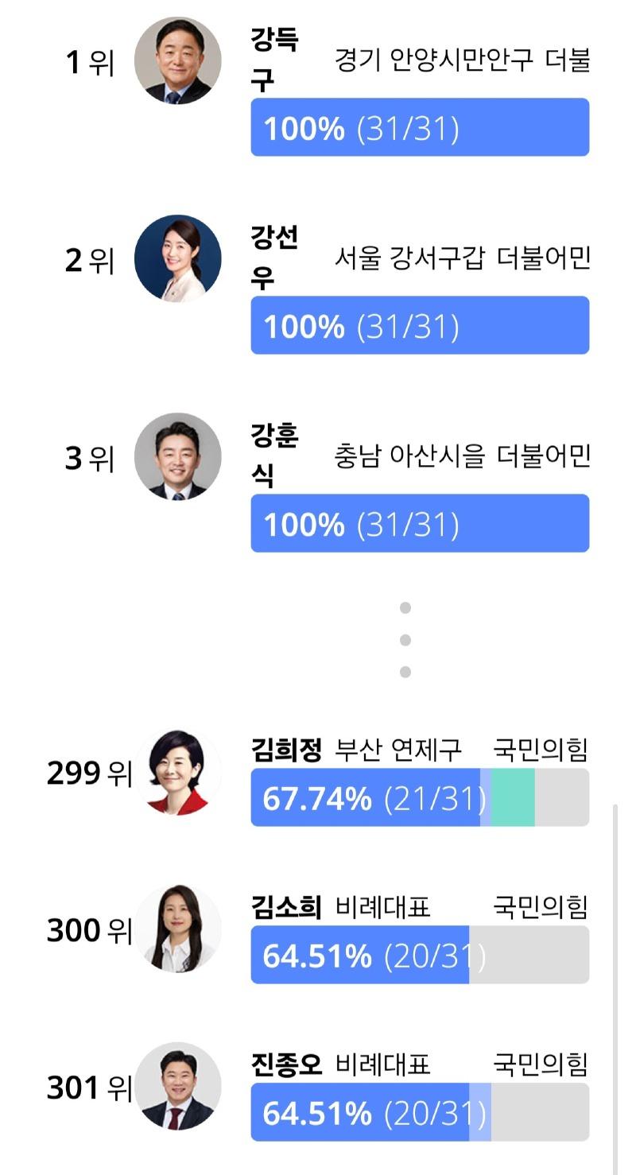Click 김소희's 64.51% attendance bar
Viewport: 636px width, 1175px height.
pyautogui.click(x=420, y=955)
